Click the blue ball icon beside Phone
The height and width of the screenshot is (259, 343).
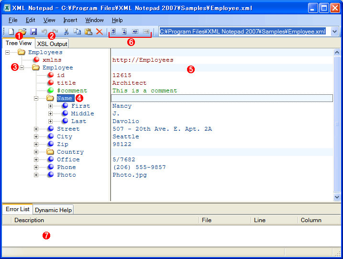(51, 167)
